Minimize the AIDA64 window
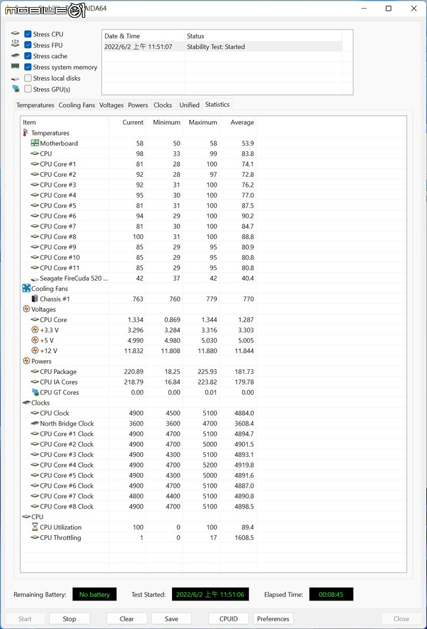Image resolution: width=427 pixels, height=629 pixels. [x=364, y=8]
